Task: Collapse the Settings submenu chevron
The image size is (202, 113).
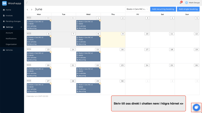Action: (21, 27)
